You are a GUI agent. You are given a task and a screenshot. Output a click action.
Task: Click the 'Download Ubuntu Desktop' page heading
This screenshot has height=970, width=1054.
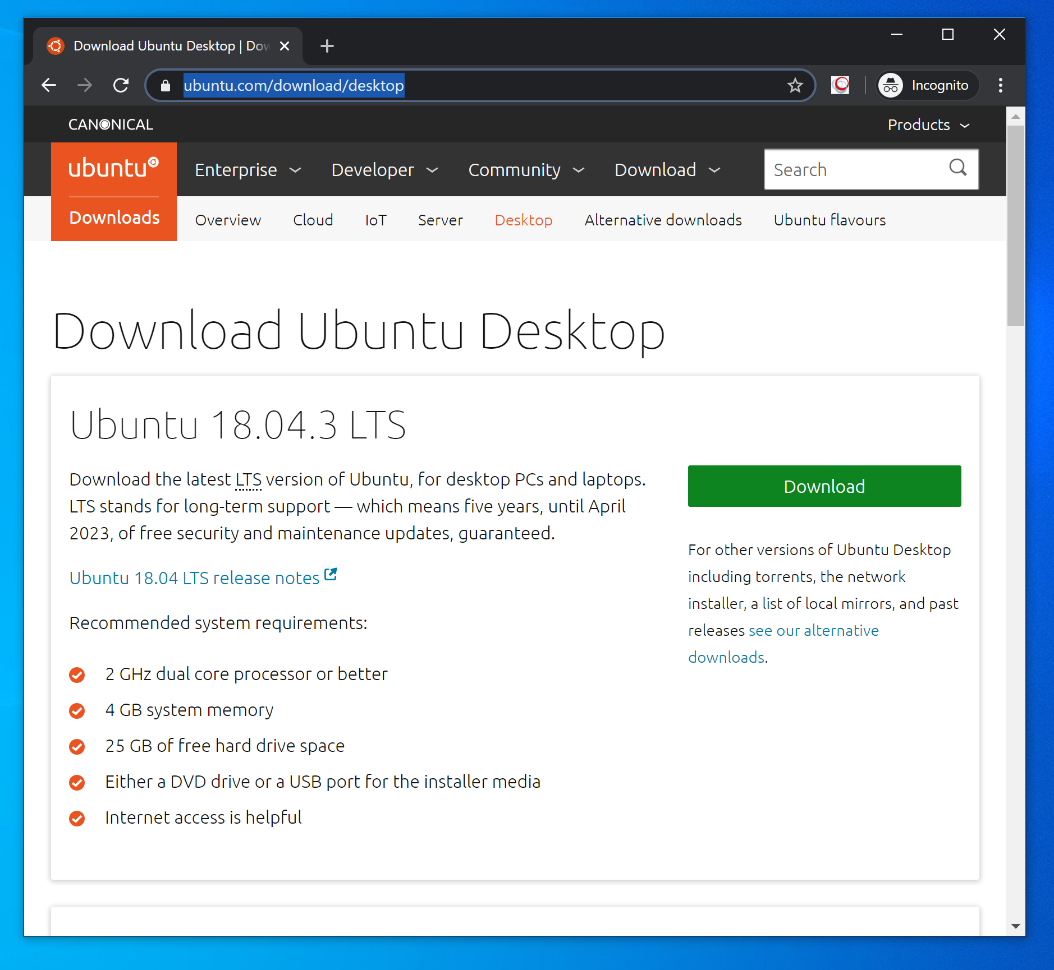(x=359, y=331)
